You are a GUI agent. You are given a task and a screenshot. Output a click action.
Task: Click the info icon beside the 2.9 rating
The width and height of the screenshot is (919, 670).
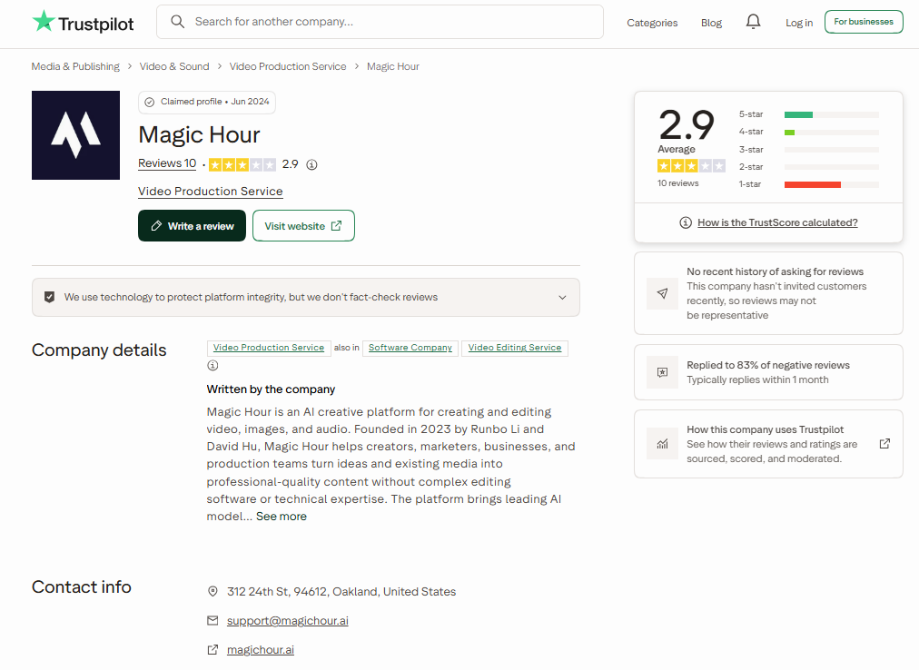(x=311, y=164)
